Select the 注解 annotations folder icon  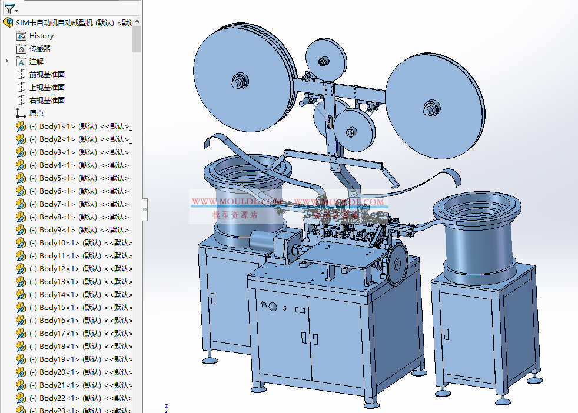[21, 62]
